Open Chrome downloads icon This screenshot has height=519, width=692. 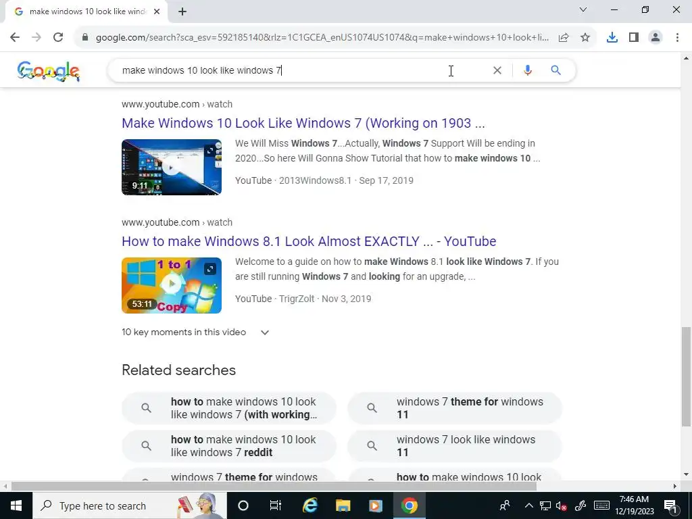(612, 38)
